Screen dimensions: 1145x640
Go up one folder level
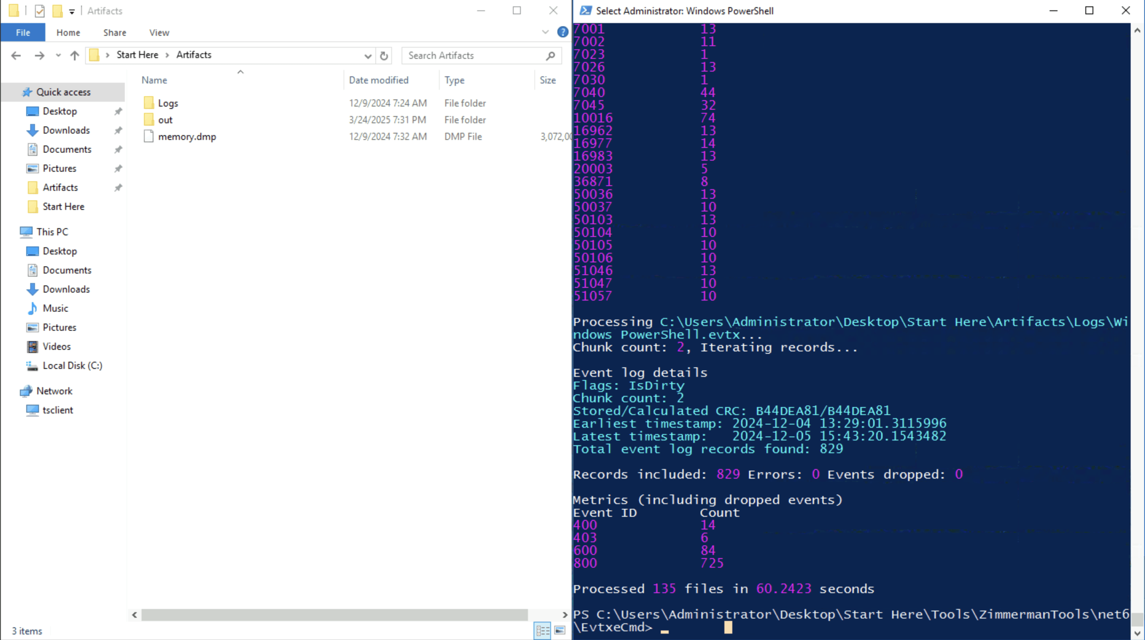[74, 56]
